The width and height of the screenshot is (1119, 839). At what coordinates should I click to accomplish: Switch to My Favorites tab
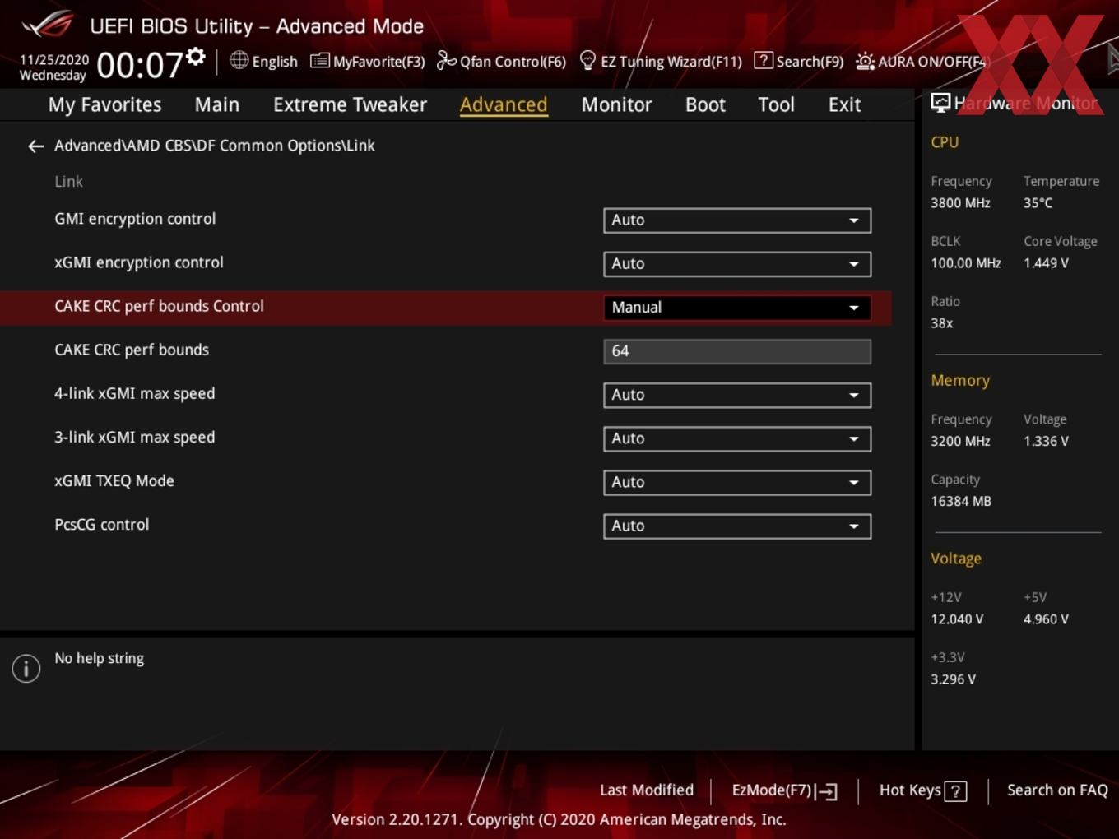coord(104,104)
